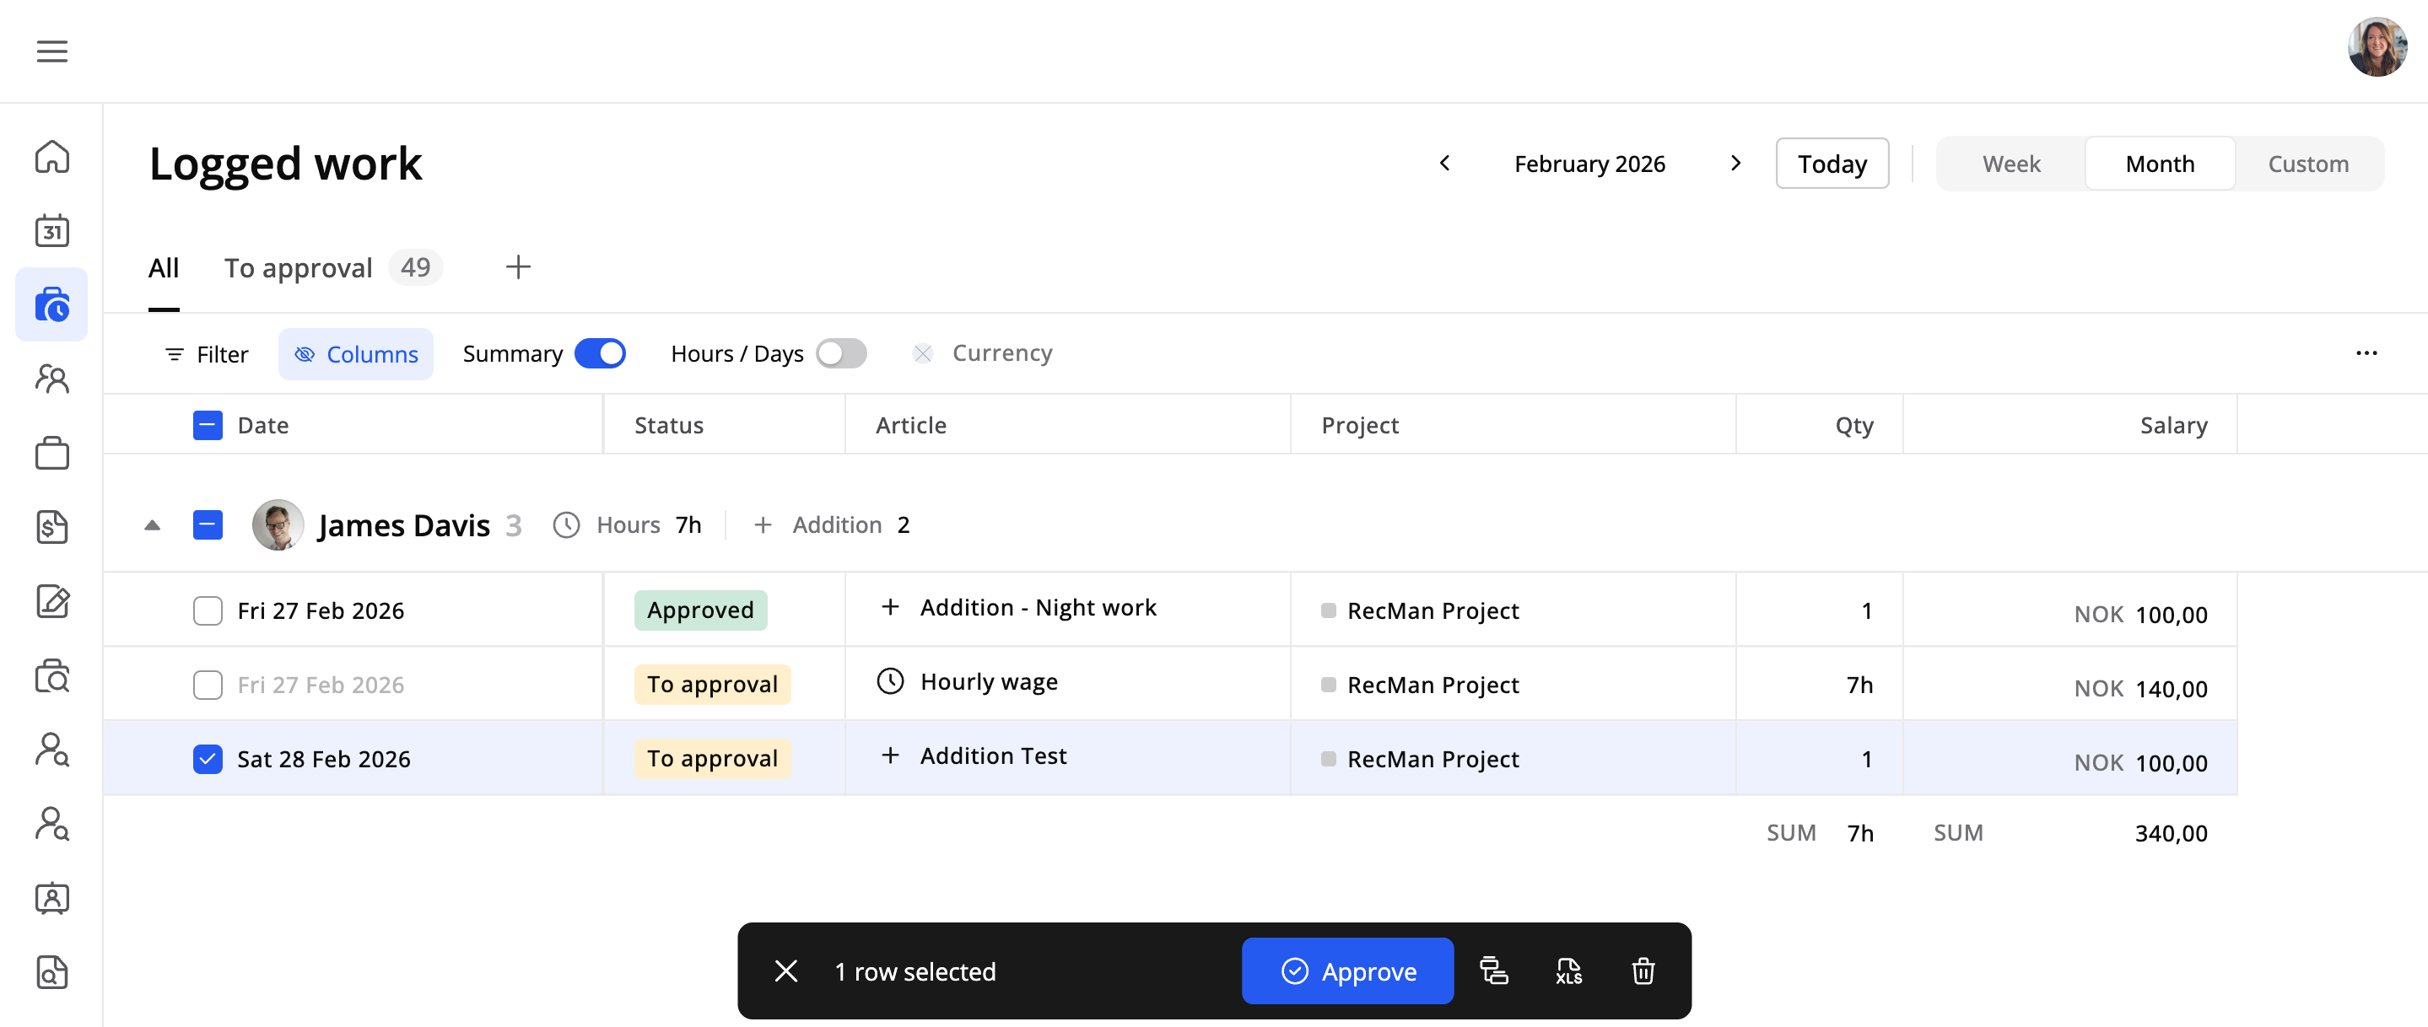The height and width of the screenshot is (1027, 2428).
Task: Select the Week view tab
Action: [2010, 164]
